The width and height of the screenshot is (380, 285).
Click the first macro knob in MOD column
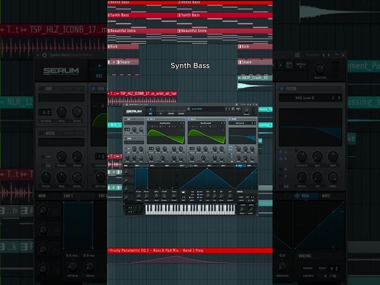tap(126, 172)
